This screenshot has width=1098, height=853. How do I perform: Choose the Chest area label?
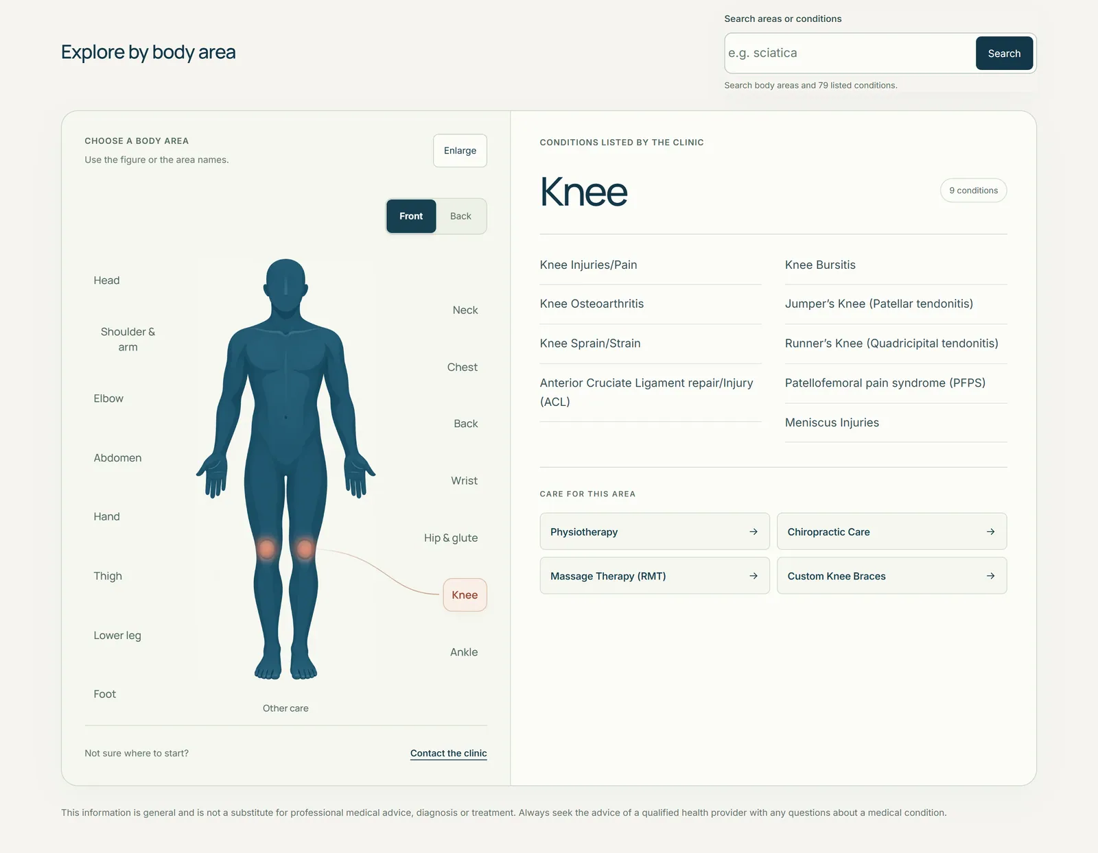462,367
